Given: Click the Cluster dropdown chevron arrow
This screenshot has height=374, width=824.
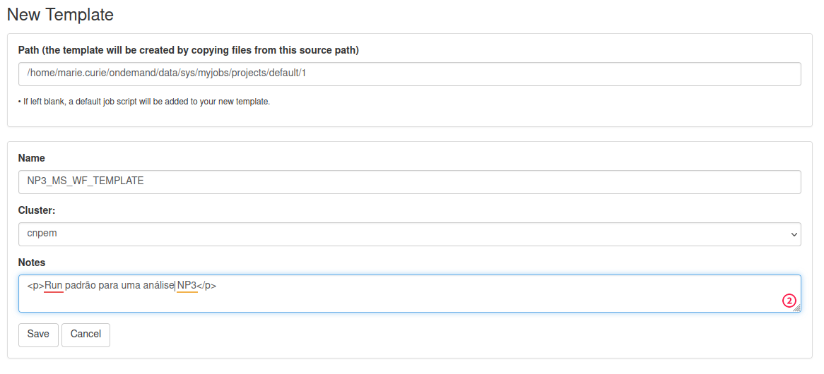Looking at the screenshot, I should click(x=794, y=234).
